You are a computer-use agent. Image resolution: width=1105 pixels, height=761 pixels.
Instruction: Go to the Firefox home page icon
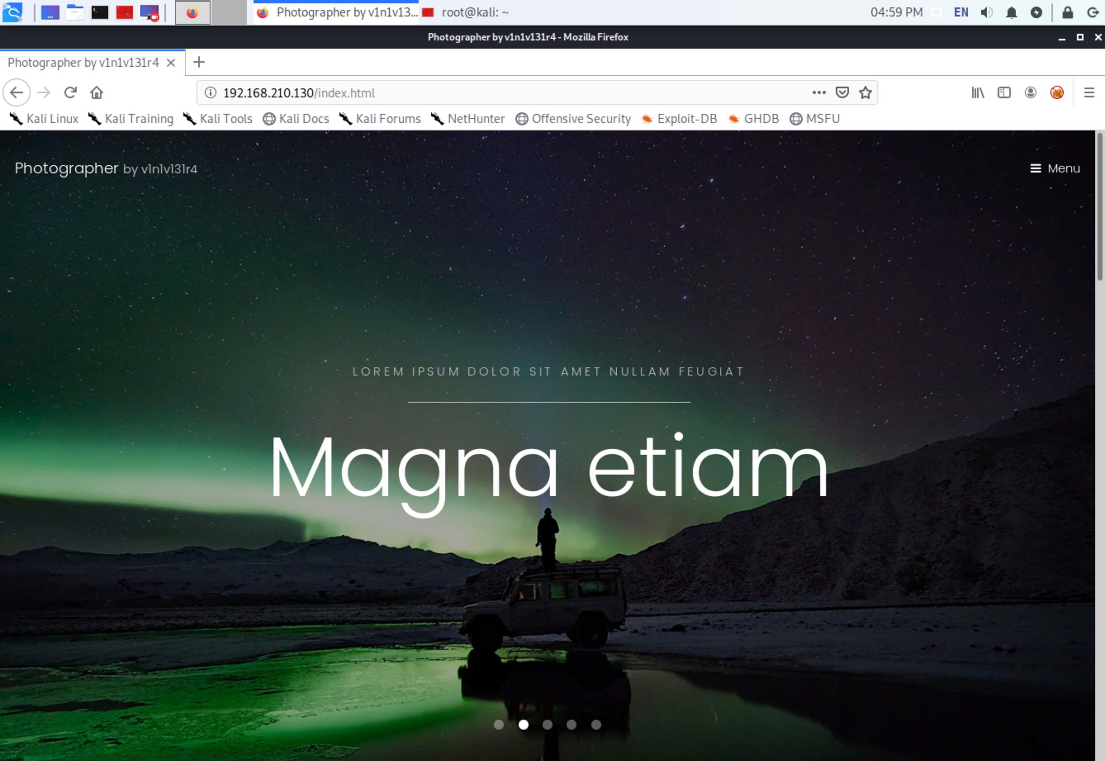click(97, 92)
